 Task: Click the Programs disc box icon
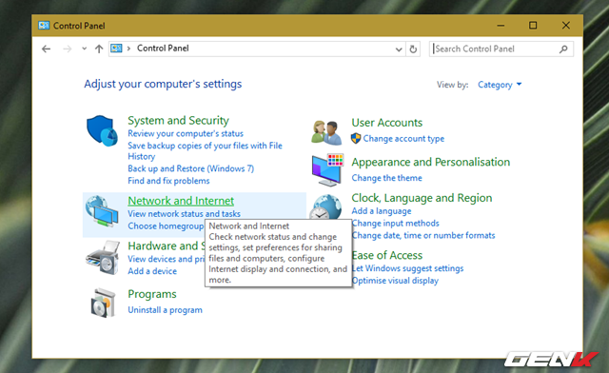(x=103, y=303)
